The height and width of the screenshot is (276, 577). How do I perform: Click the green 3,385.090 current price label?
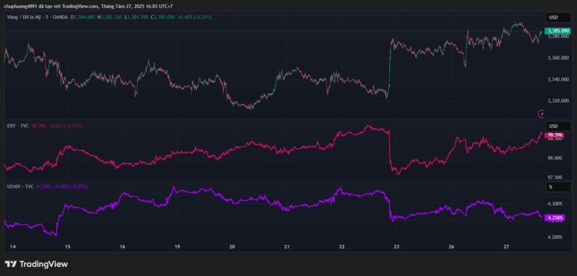click(558, 31)
